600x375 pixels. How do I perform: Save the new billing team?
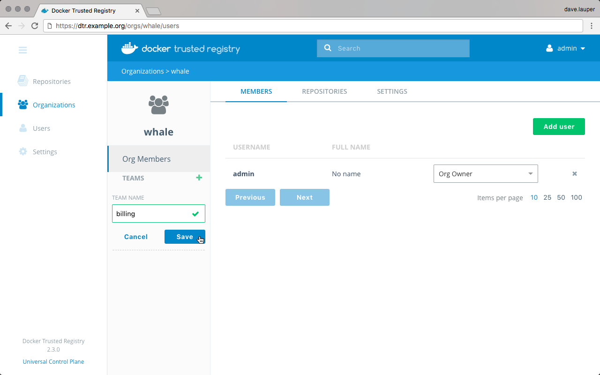[184, 237]
